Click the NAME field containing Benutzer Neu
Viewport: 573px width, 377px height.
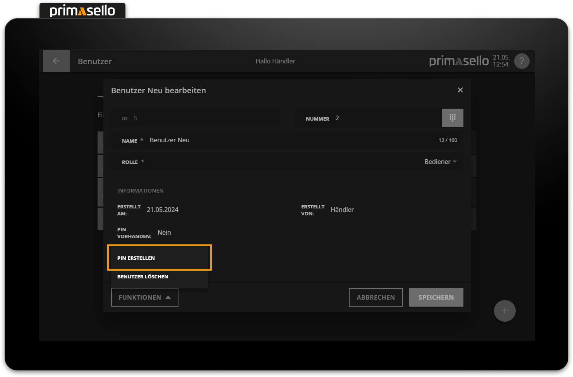pos(170,140)
